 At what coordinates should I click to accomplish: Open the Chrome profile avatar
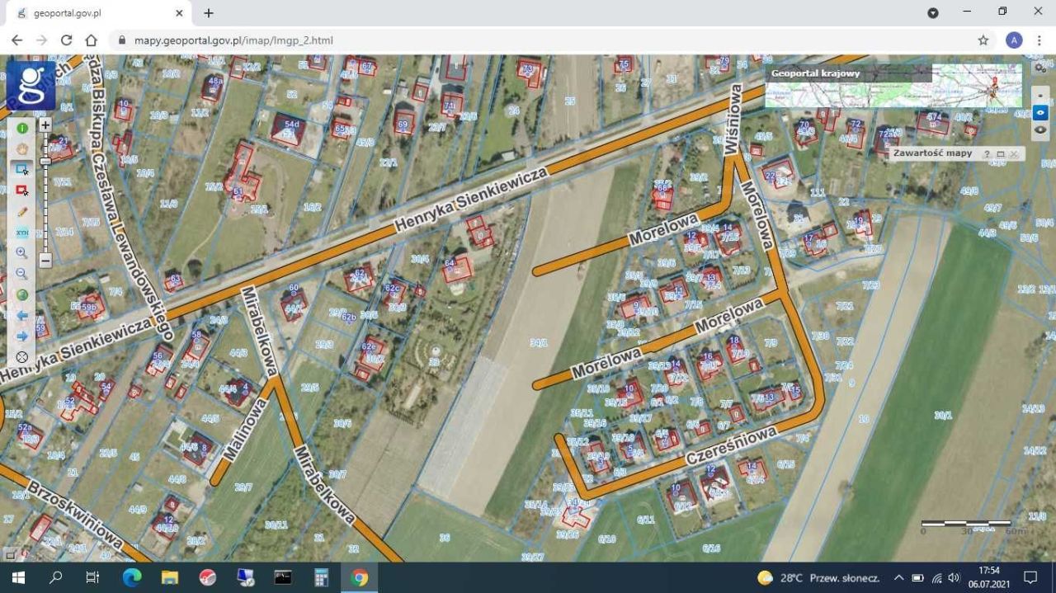coord(1014,40)
